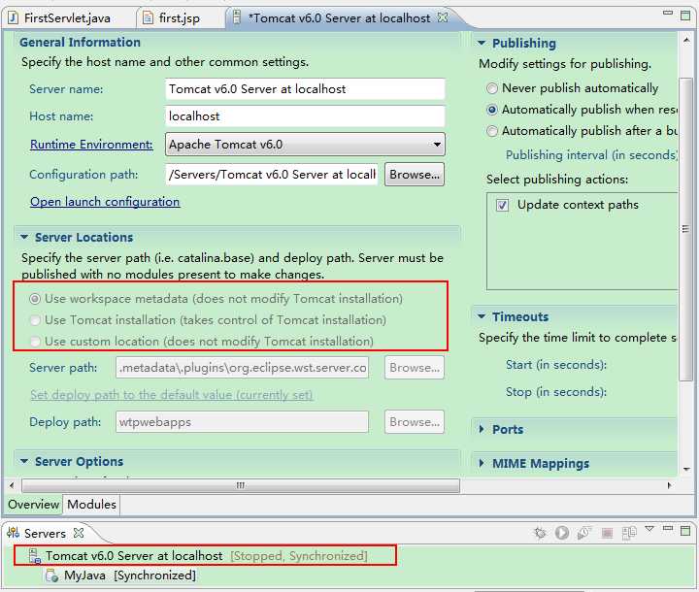
Task: Toggle Update context paths checkbox
Action: point(503,205)
